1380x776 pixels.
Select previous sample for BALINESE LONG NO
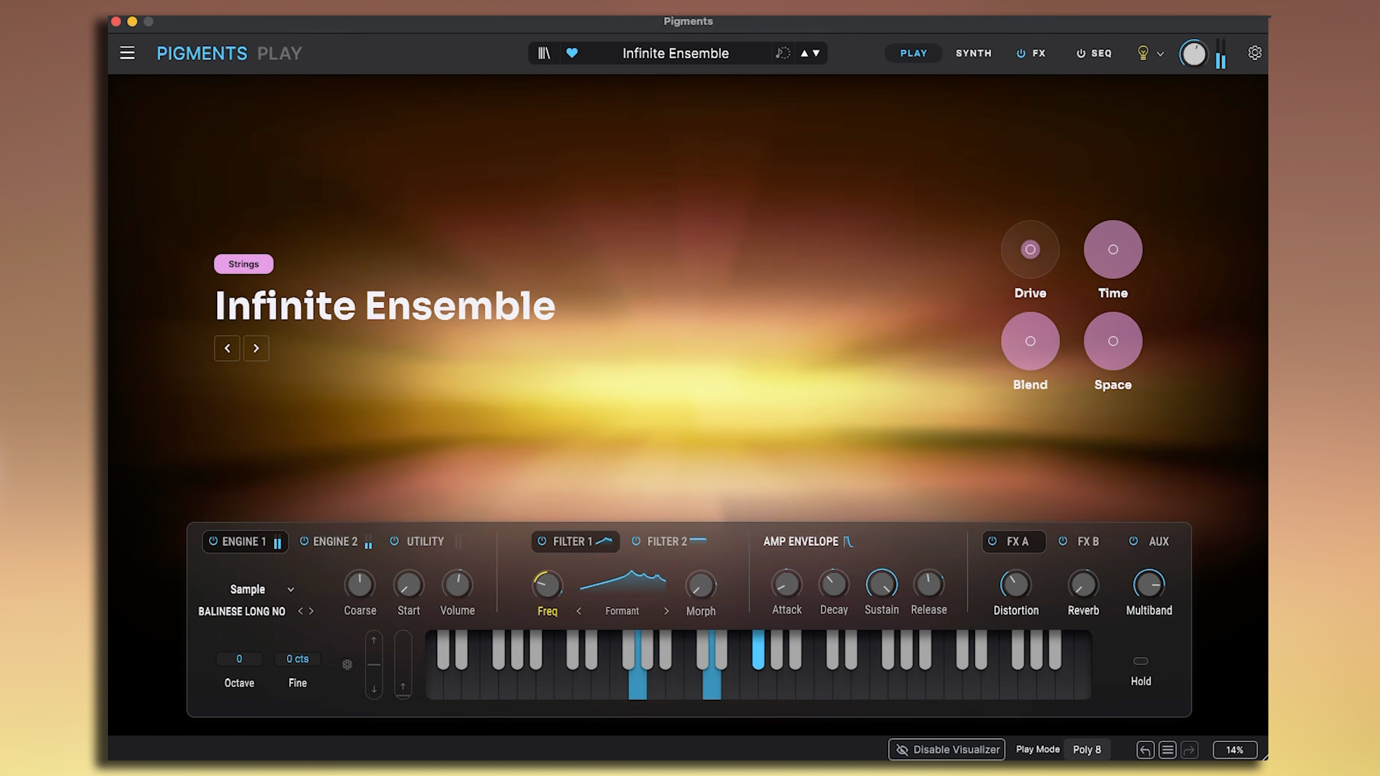point(300,611)
